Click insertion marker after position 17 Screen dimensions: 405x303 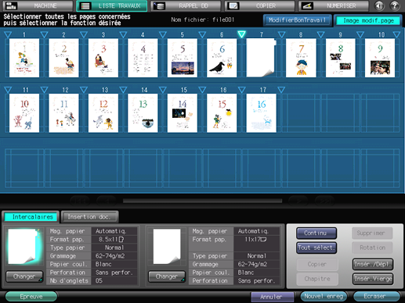point(281,90)
